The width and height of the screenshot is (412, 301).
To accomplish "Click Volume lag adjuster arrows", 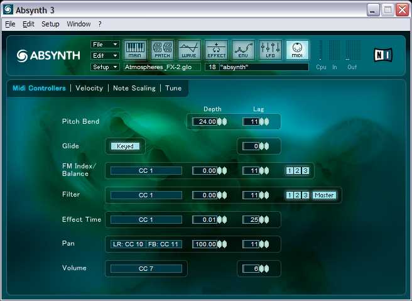I will [x=264, y=268].
